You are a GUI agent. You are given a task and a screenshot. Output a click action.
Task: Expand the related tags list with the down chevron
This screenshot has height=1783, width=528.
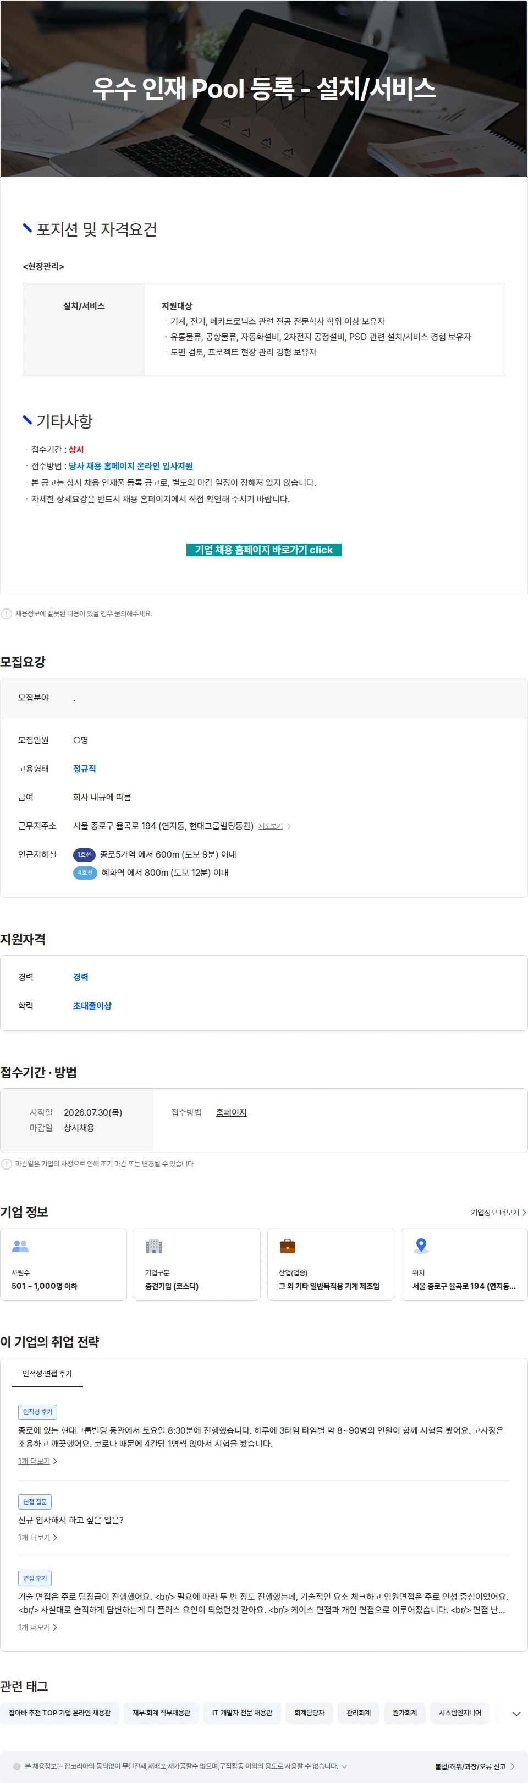point(515,1714)
